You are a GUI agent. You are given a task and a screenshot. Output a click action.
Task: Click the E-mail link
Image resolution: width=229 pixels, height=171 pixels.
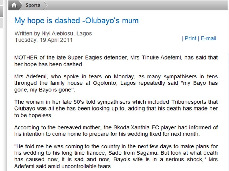click(208, 38)
